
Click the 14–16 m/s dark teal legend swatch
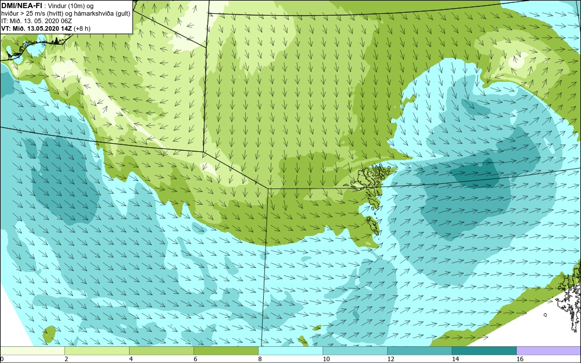click(484, 351)
